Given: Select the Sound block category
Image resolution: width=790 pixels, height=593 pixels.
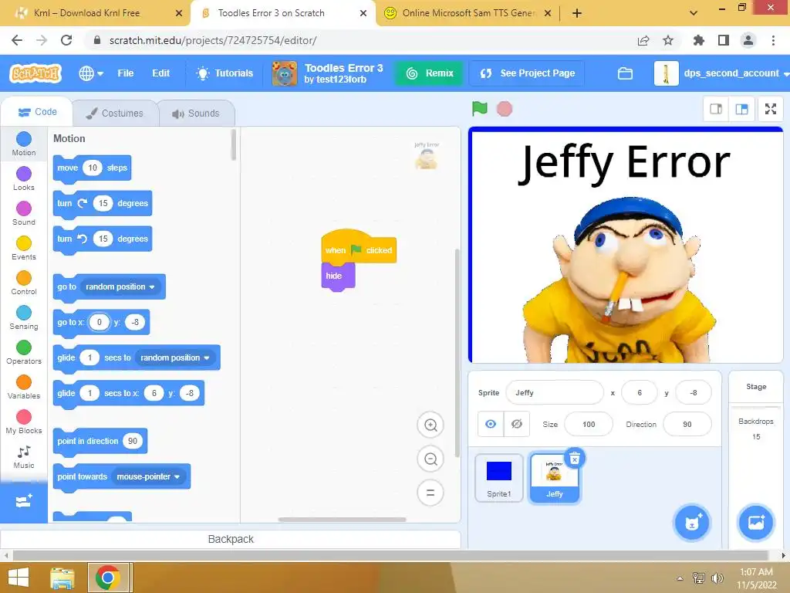Looking at the screenshot, I should [x=24, y=213].
